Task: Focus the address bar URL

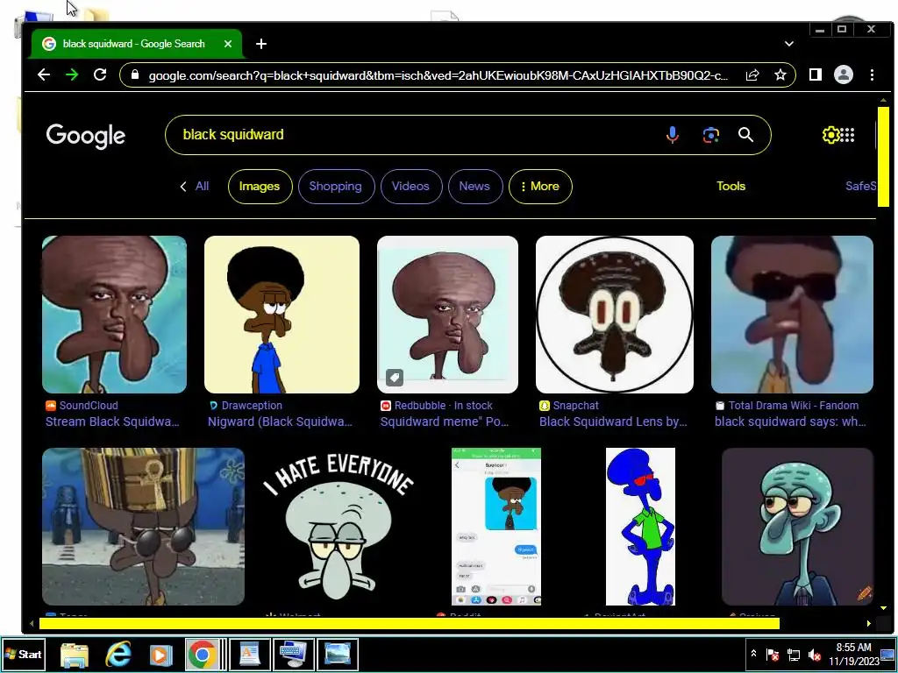Action: [x=438, y=75]
